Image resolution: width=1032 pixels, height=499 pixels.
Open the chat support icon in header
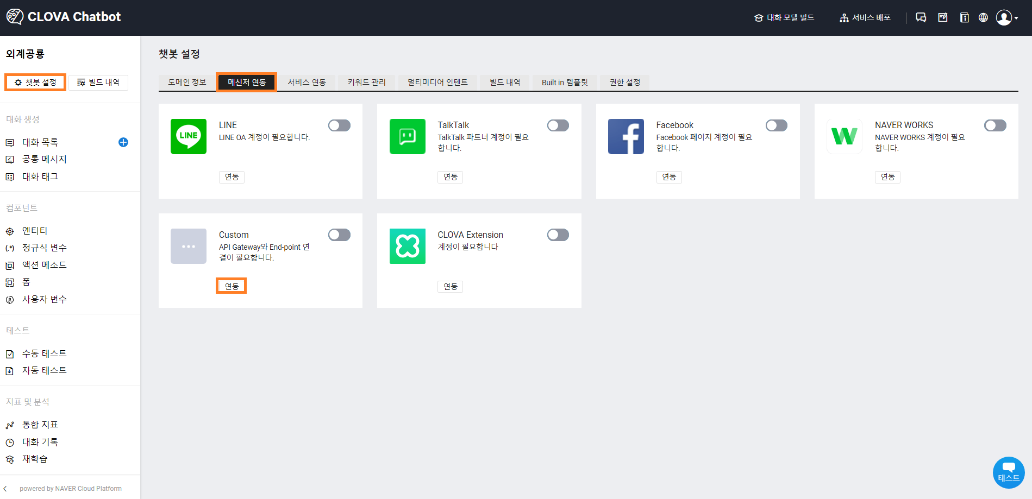click(x=921, y=17)
